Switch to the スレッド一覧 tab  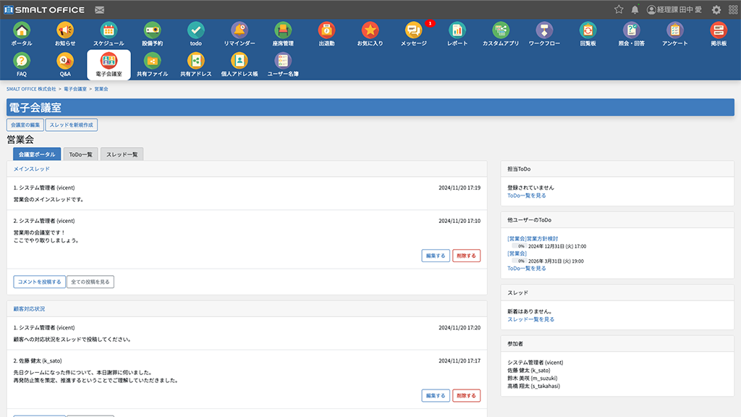(122, 154)
